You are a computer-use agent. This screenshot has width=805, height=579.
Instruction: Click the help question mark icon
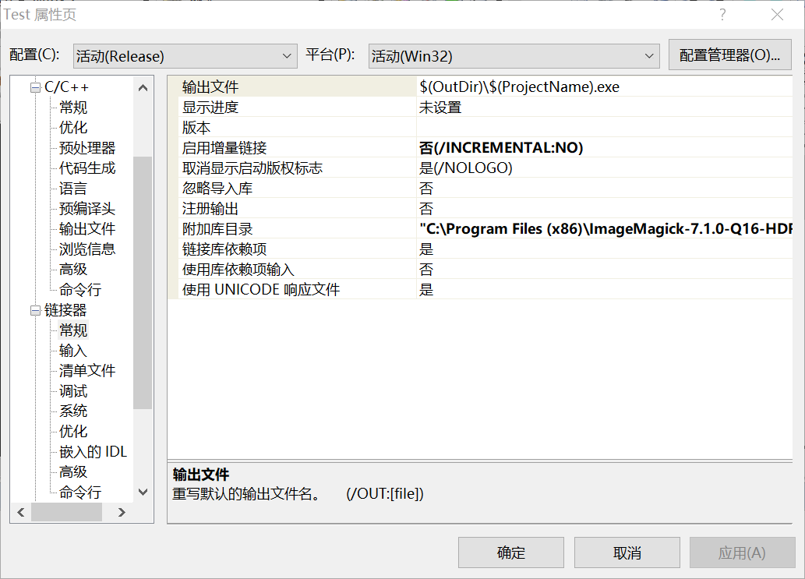pos(722,15)
